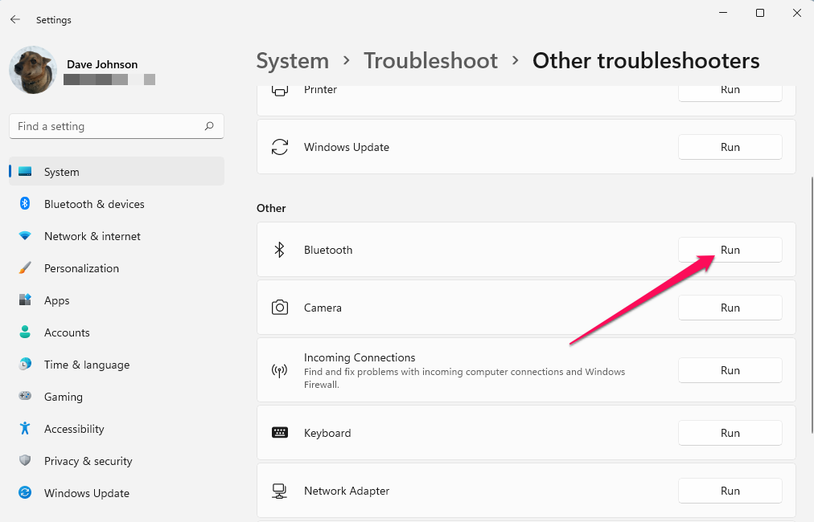Open Time & language settings label
The height and width of the screenshot is (522, 814).
click(x=87, y=365)
